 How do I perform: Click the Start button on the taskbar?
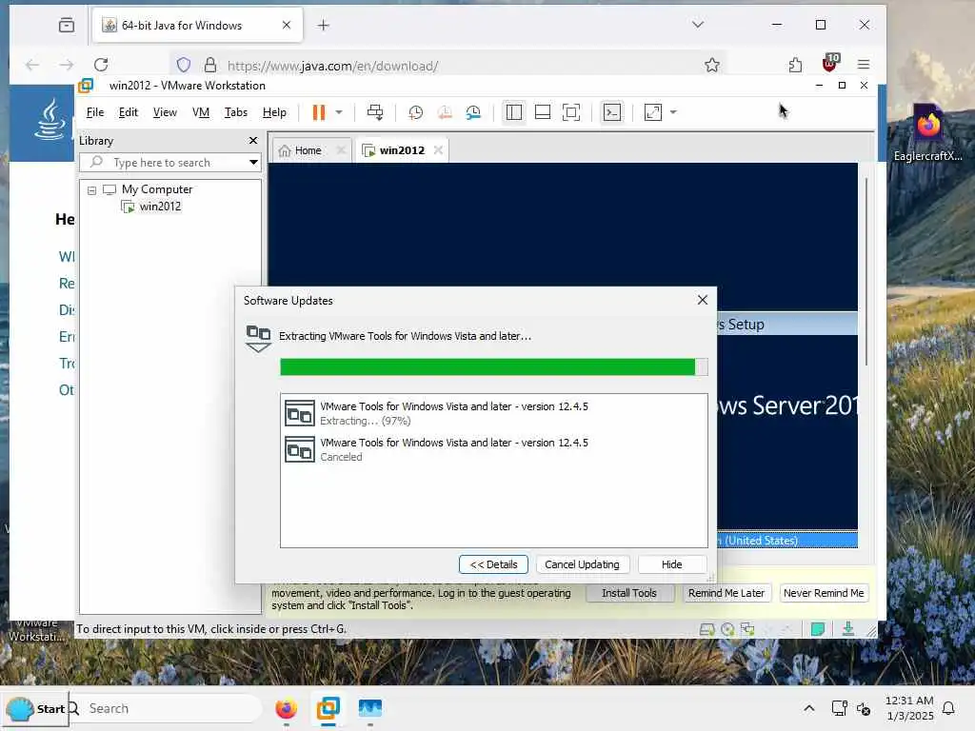click(35, 708)
